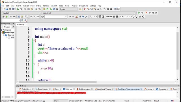Run the program with the green arrow
The width and height of the screenshot is (181, 102).
click(47, 9)
